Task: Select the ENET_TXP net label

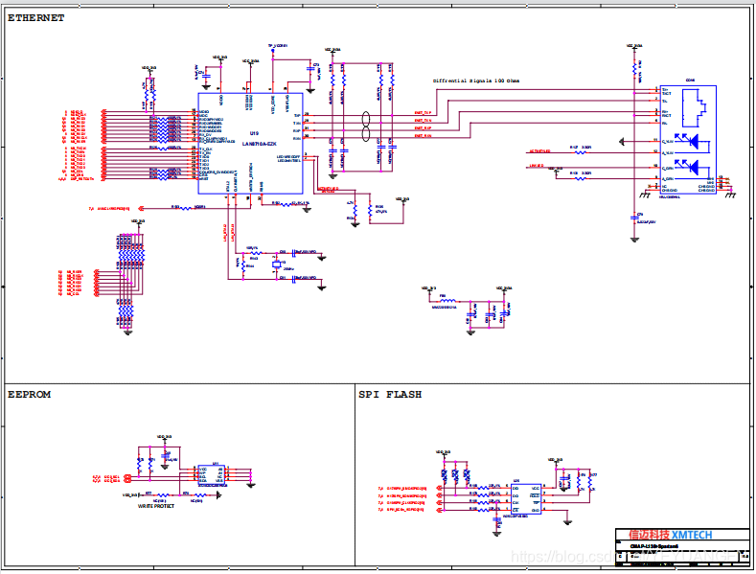Action: coord(423,112)
